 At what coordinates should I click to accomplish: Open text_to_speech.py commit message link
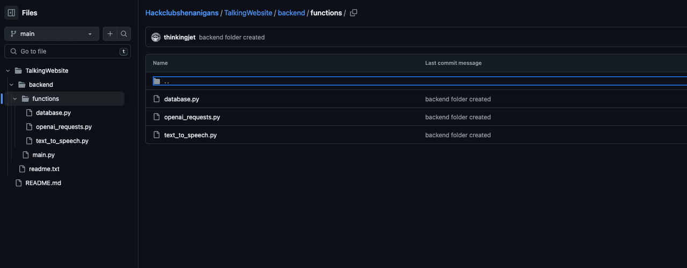pos(458,135)
